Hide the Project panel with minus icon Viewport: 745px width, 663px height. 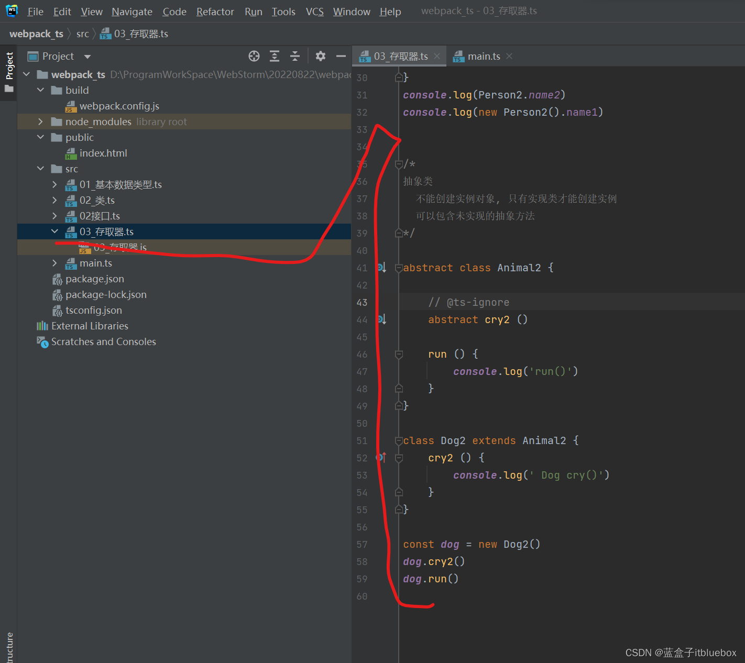pos(341,56)
